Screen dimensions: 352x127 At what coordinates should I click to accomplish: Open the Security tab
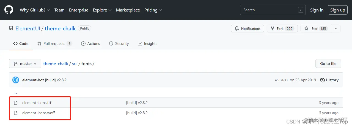119,44
